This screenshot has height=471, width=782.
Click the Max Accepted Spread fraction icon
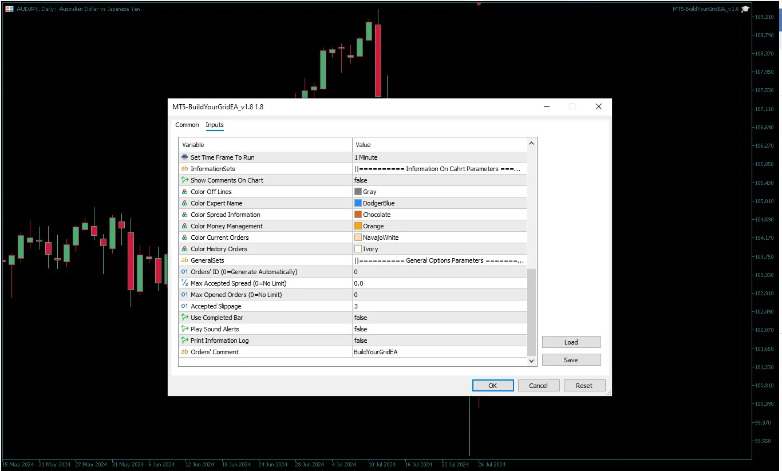(184, 283)
